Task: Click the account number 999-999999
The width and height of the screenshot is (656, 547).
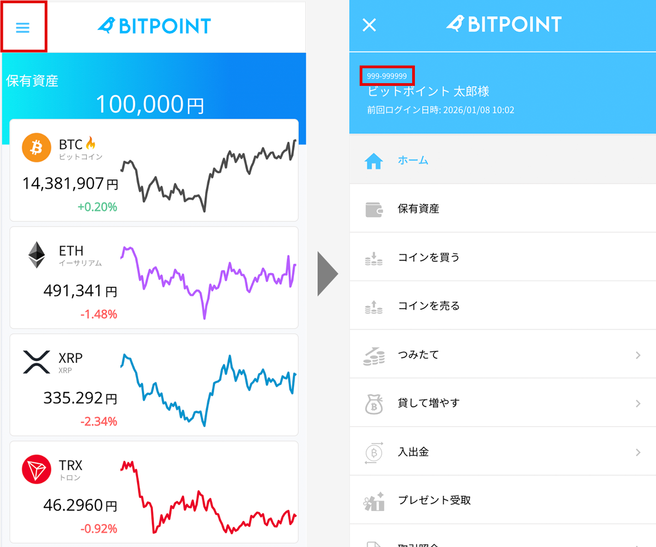Action: point(387,76)
